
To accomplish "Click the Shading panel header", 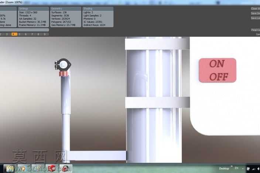I will click(98, 8).
